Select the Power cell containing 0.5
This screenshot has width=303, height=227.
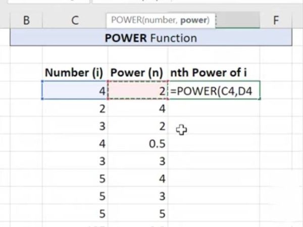[x=138, y=143]
